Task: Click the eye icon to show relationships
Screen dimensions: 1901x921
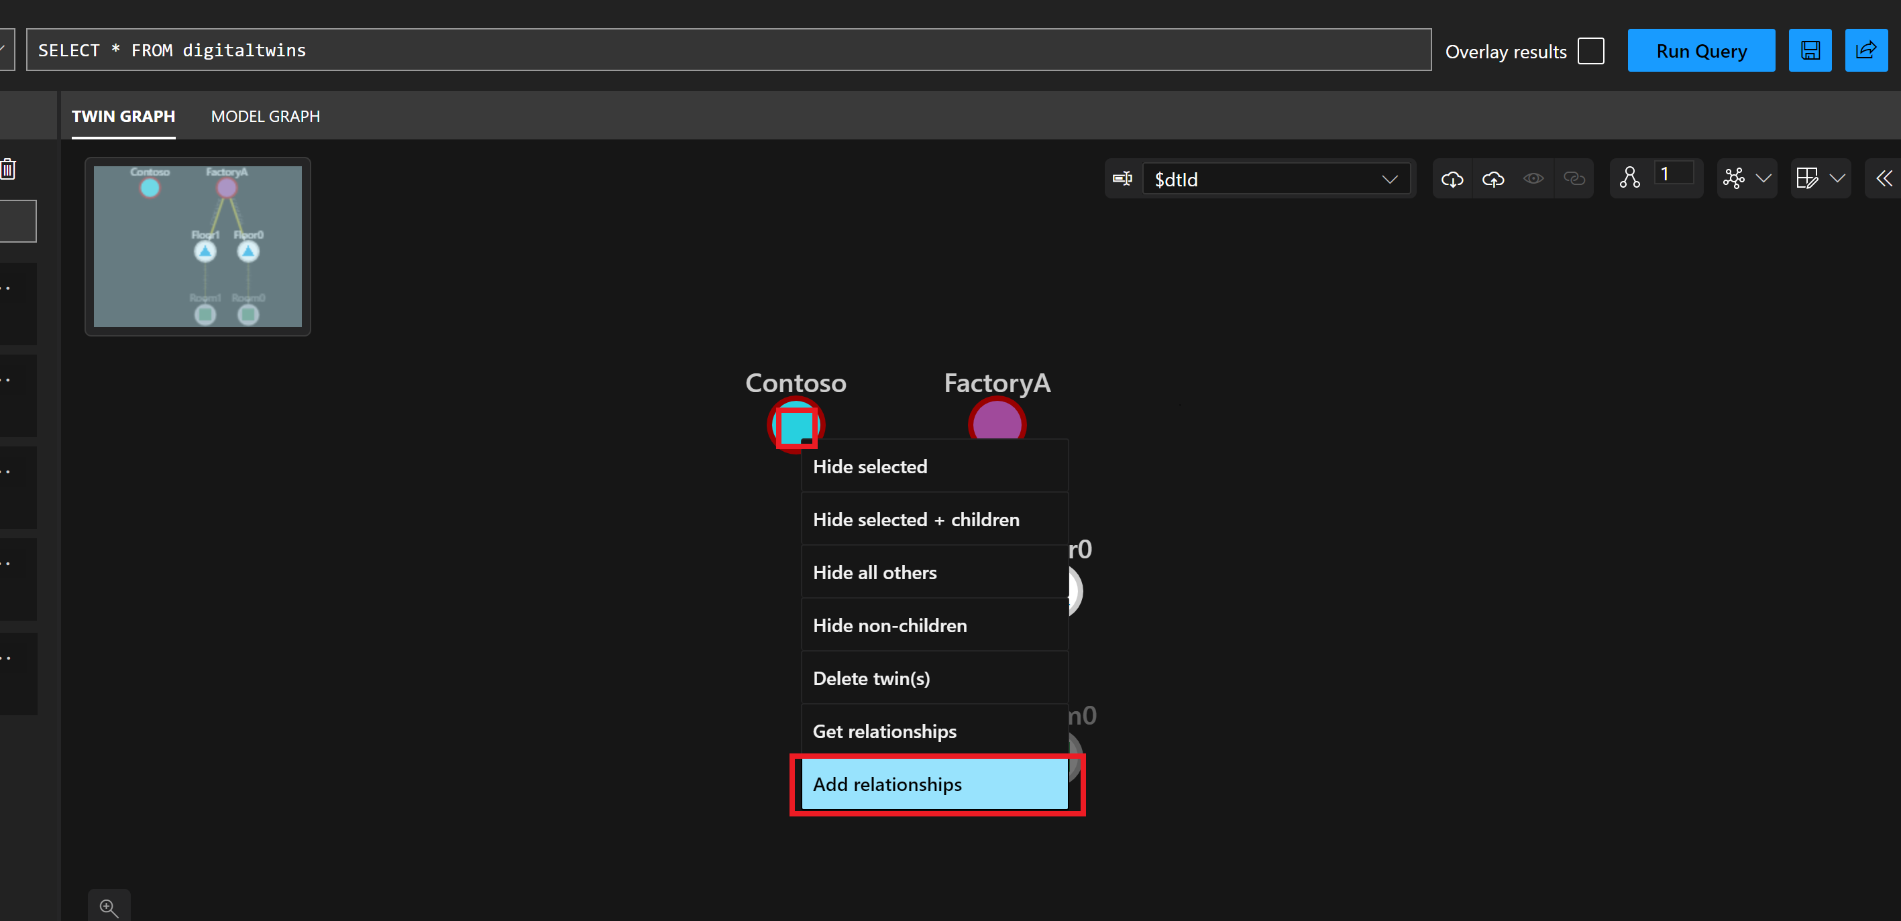Action: pyautogui.click(x=1534, y=178)
